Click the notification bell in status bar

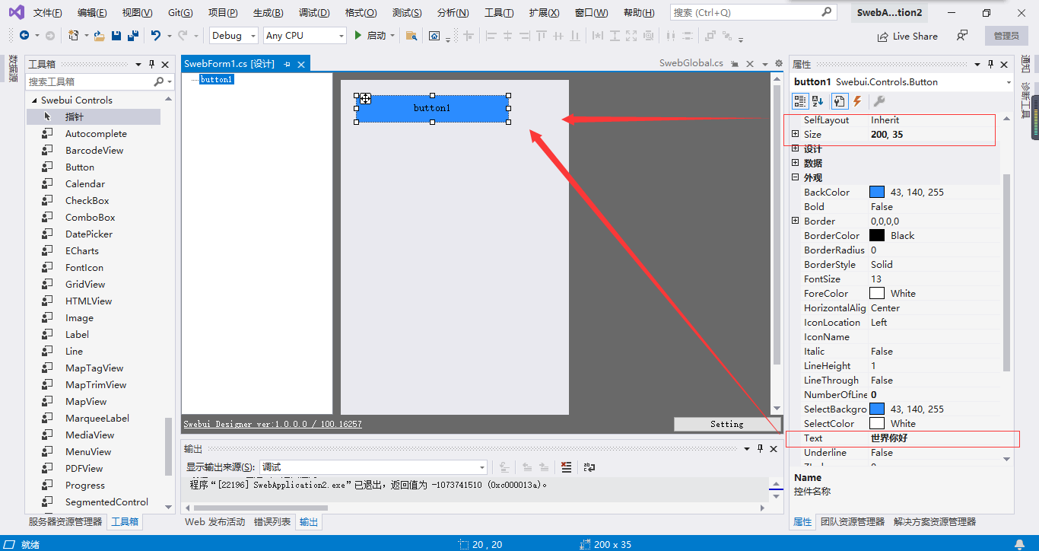(x=1020, y=544)
